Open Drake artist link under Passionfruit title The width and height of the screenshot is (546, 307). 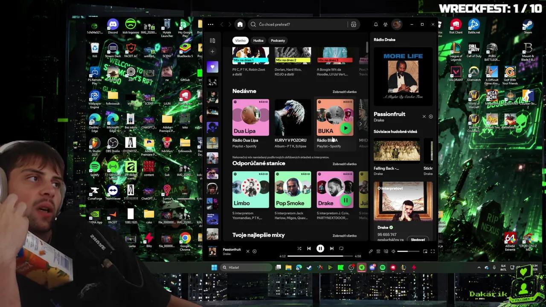click(x=379, y=121)
